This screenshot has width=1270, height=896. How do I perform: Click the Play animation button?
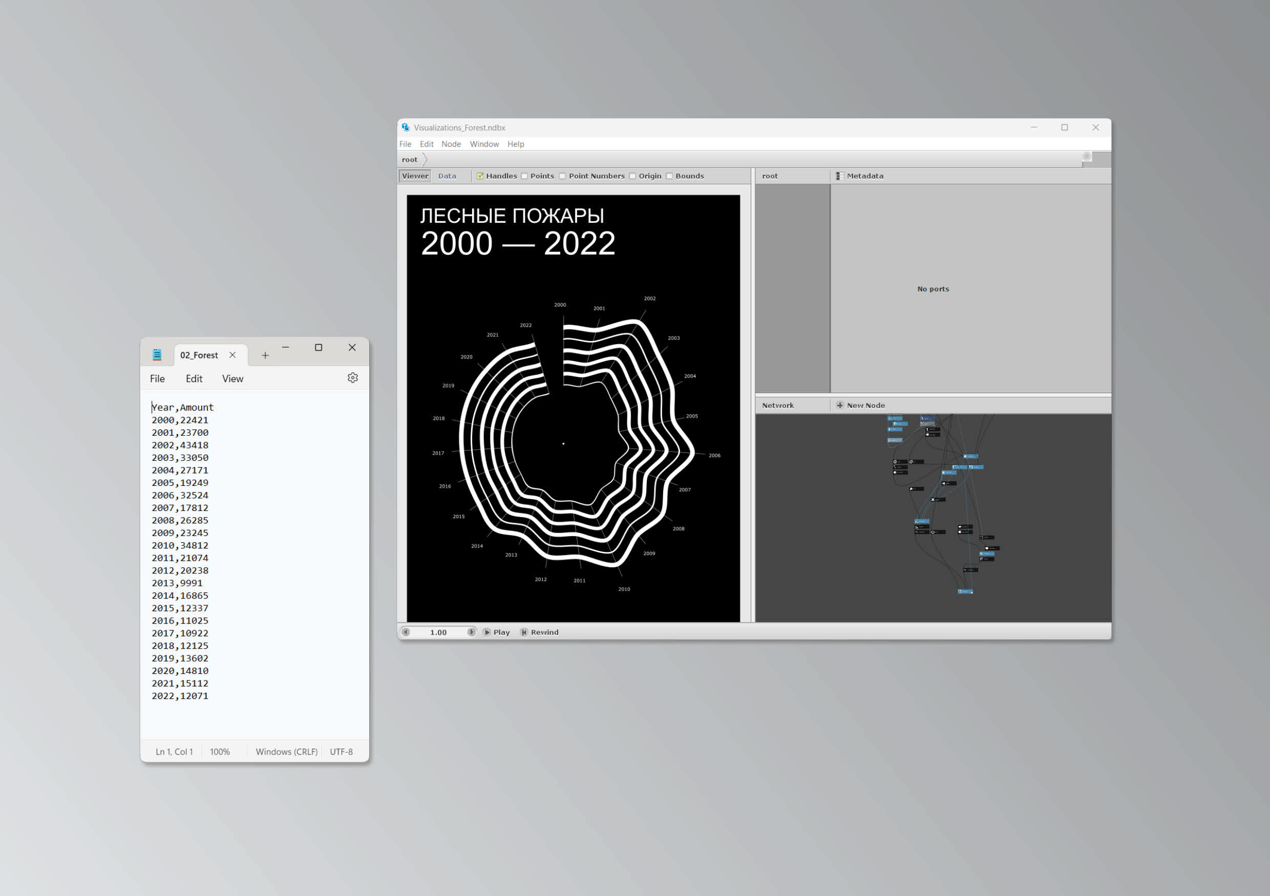click(x=496, y=632)
